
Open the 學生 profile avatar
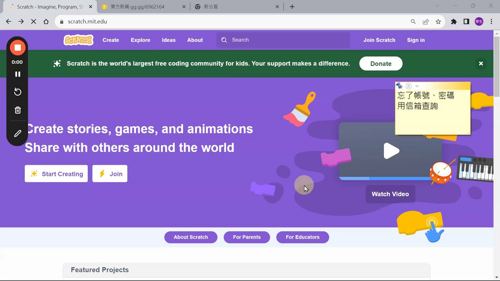click(479, 21)
